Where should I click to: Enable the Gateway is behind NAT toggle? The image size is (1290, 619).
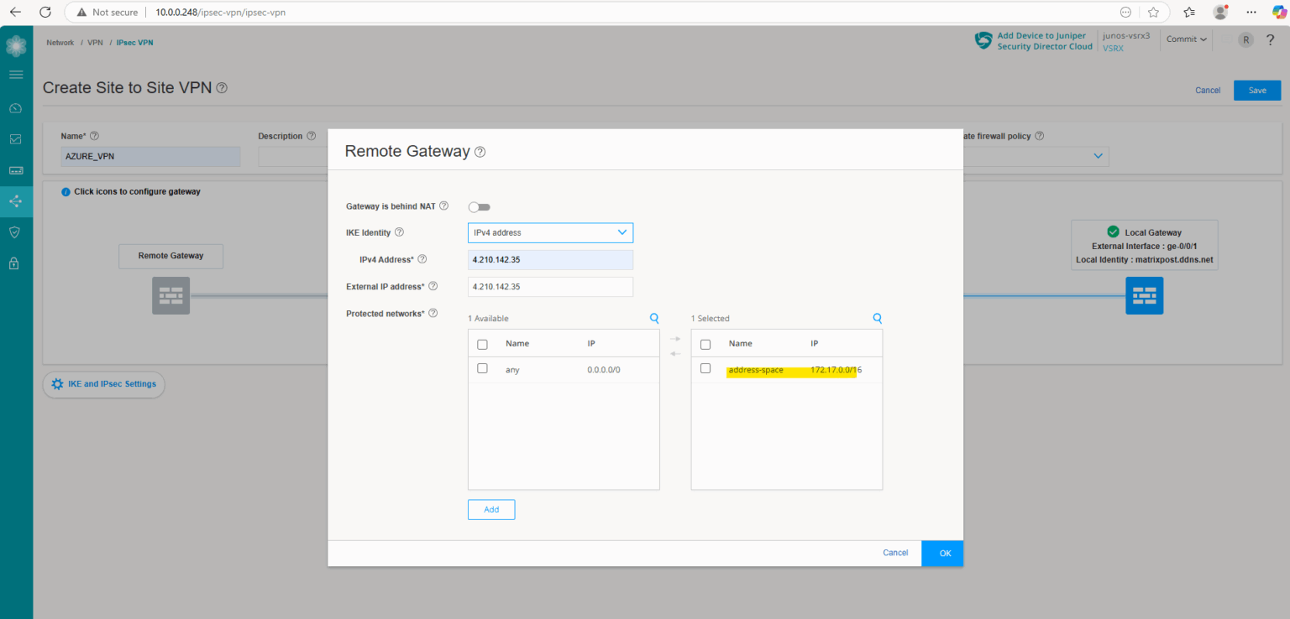point(479,206)
